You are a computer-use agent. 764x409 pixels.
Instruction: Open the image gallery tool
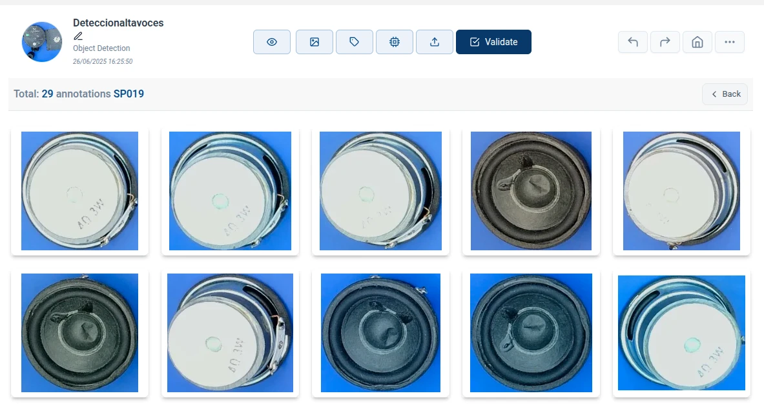pos(314,41)
